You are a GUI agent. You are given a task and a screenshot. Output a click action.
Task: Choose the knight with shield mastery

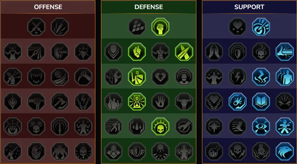[x=137, y=77]
